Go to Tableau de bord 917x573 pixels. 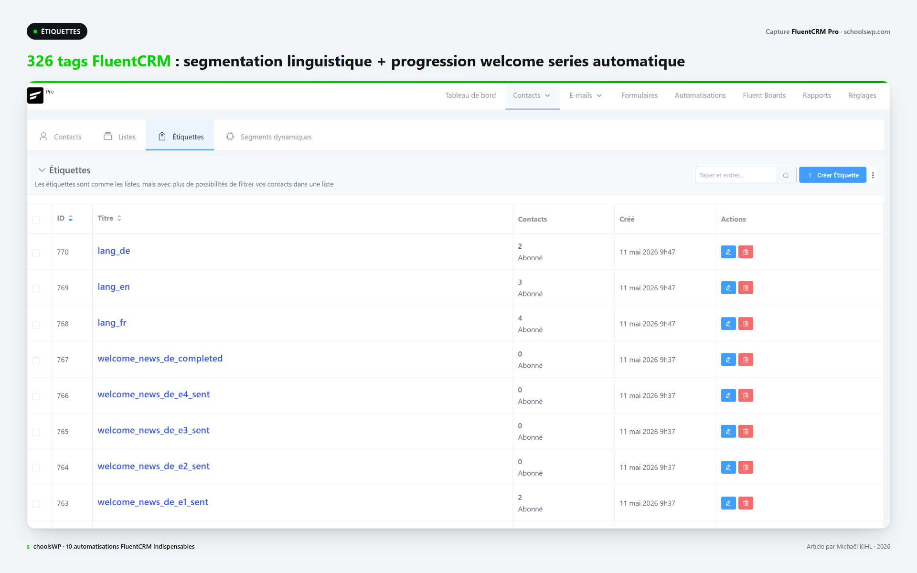tap(470, 95)
